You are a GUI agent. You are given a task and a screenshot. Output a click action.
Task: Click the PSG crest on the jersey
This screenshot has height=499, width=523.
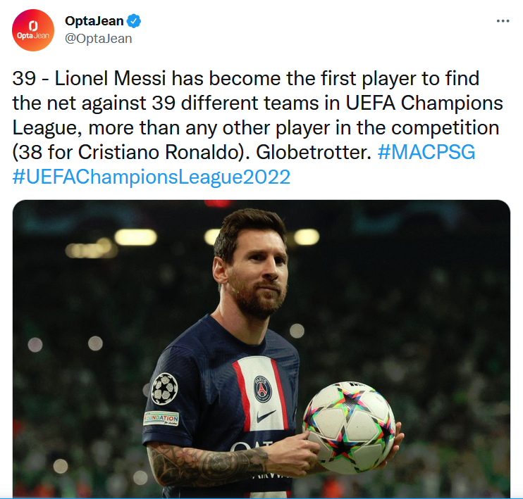pyautogui.click(x=262, y=389)
